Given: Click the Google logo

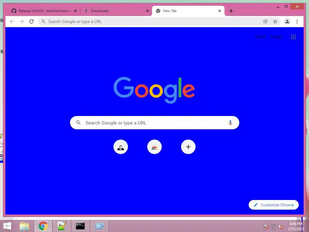Looking at the screenshot, I should tap(154, 90).
